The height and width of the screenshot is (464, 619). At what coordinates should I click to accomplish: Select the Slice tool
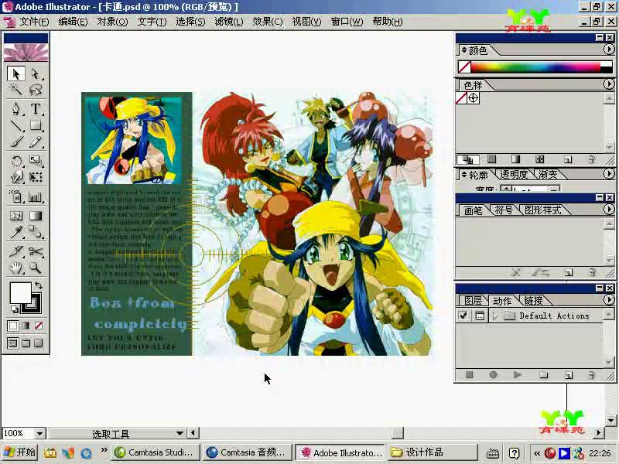[x=16, y=251]
